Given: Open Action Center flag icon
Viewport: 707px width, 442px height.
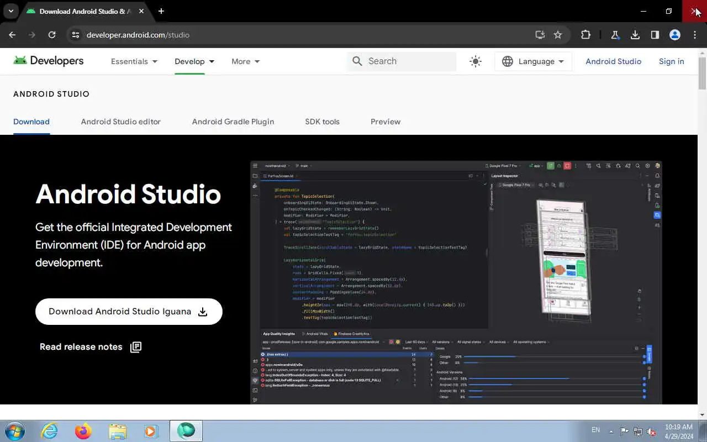Looking at the screenshot, I should [624, 431].
